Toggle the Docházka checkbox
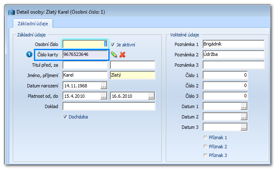This screenshot has width=275, height=169. [x=65, y=117]
